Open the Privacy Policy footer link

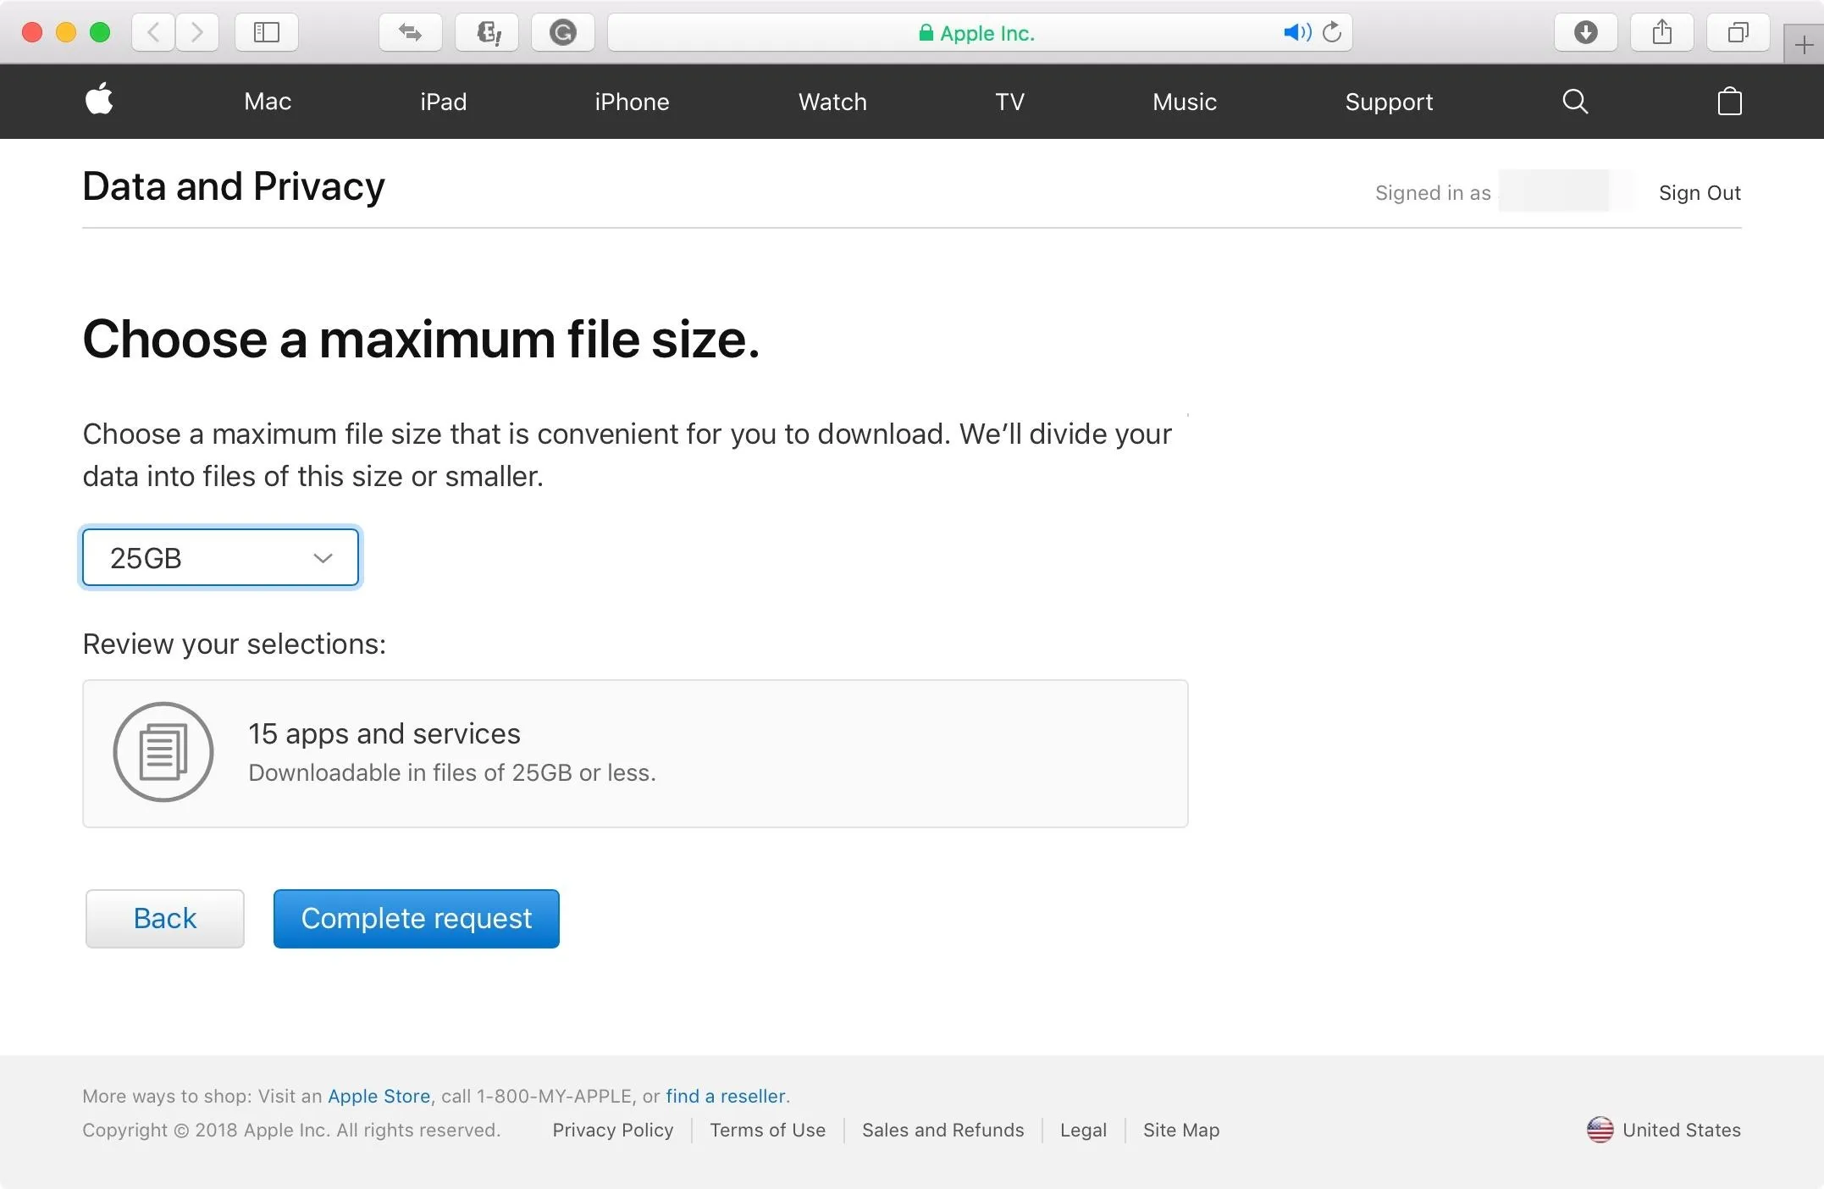[x=612, y=1130]
